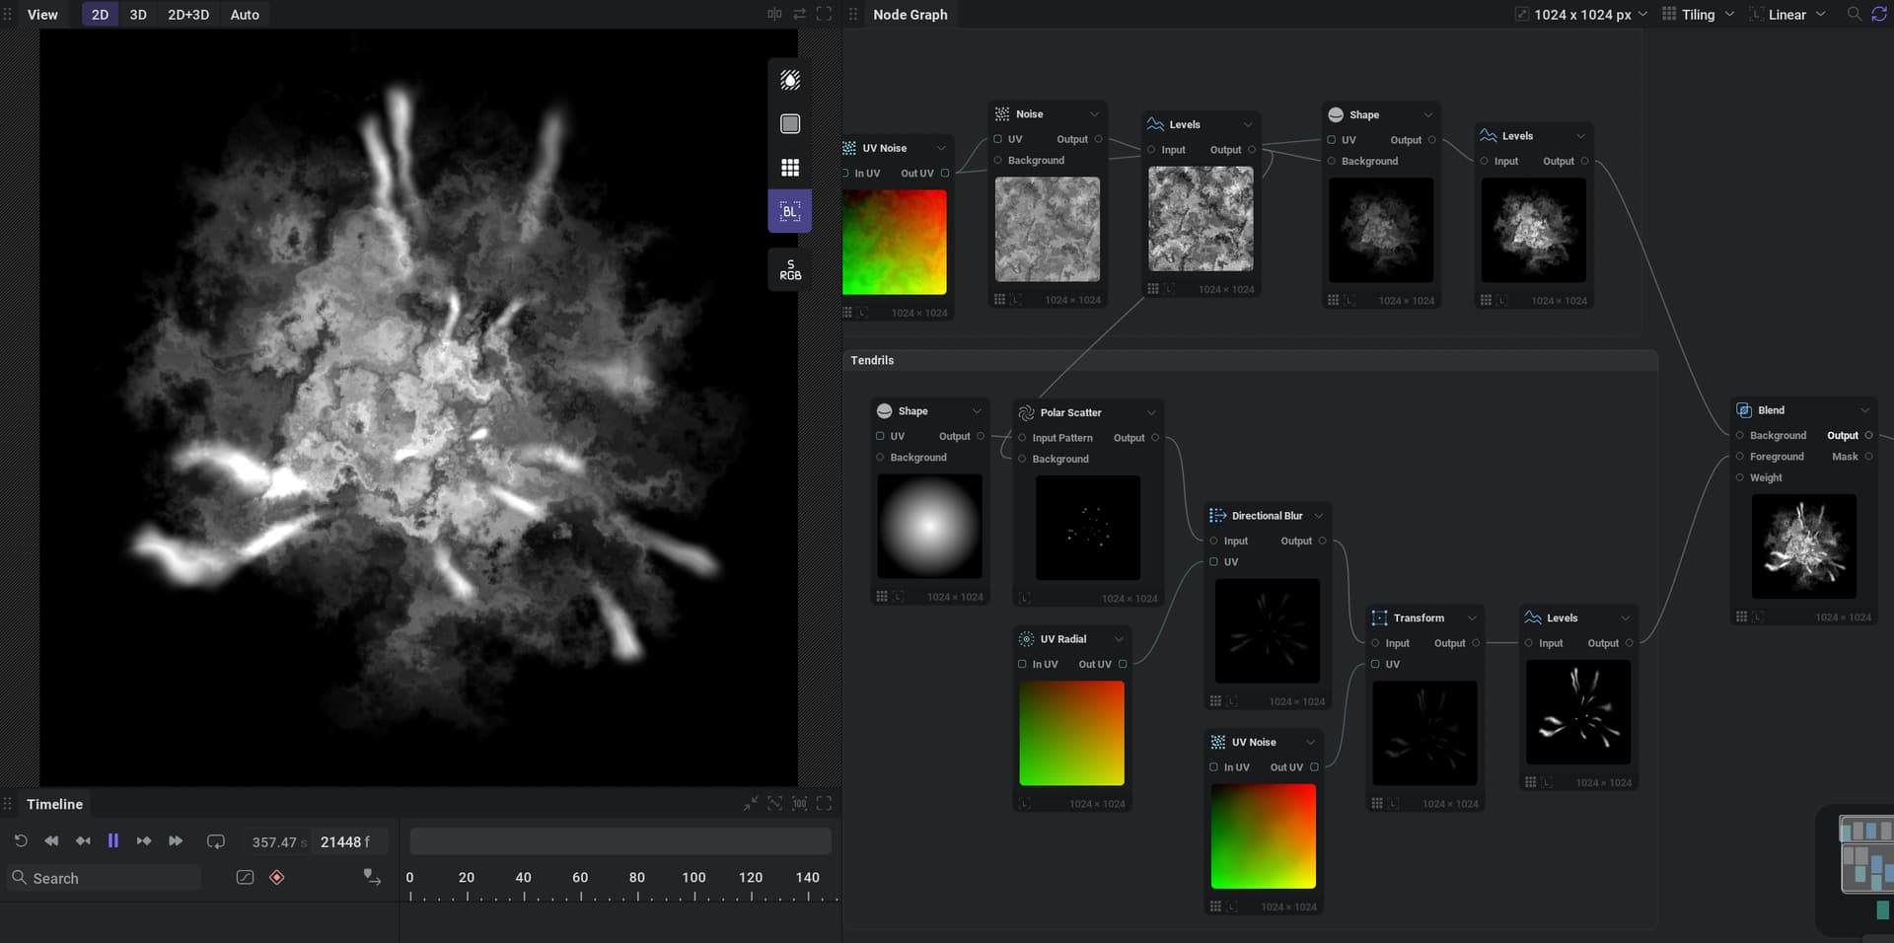Toggle the sRGB color space viewer button
Image resolution: width=1894 pixels, height=943 pixels.
click(789, 269)
